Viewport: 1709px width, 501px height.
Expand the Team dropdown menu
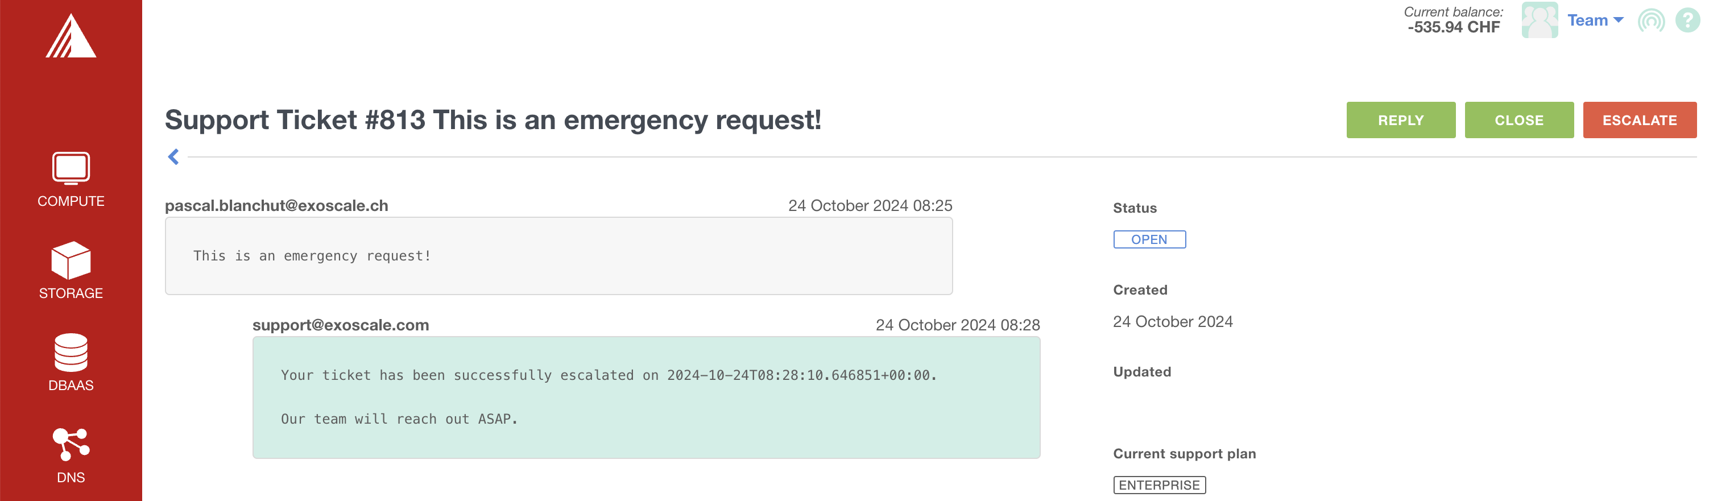[1596, 20]
